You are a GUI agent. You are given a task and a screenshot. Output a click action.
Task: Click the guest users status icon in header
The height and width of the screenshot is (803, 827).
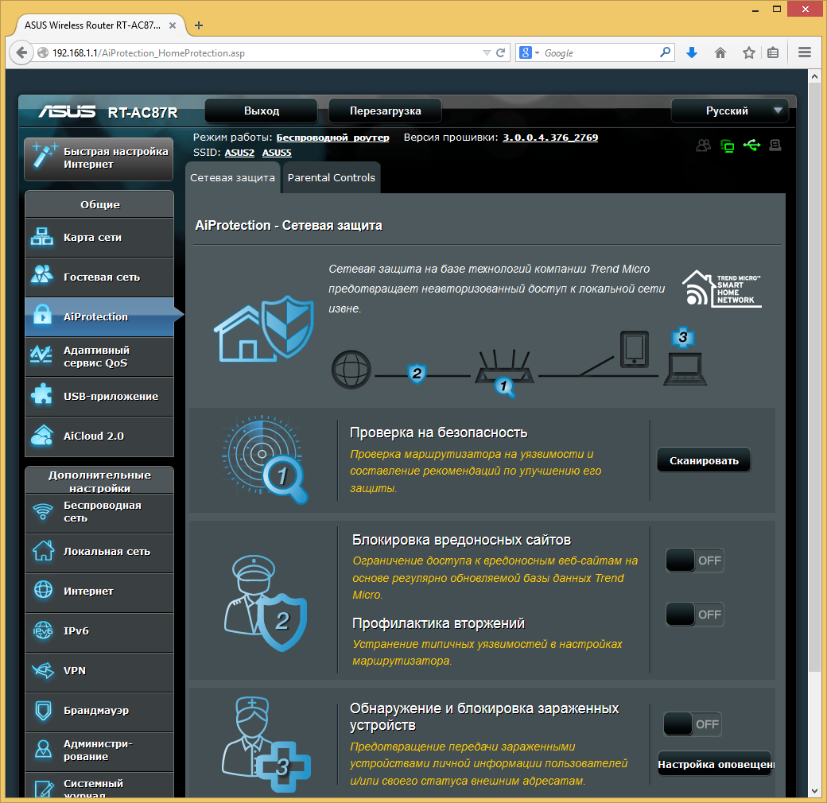click(703, 145)
